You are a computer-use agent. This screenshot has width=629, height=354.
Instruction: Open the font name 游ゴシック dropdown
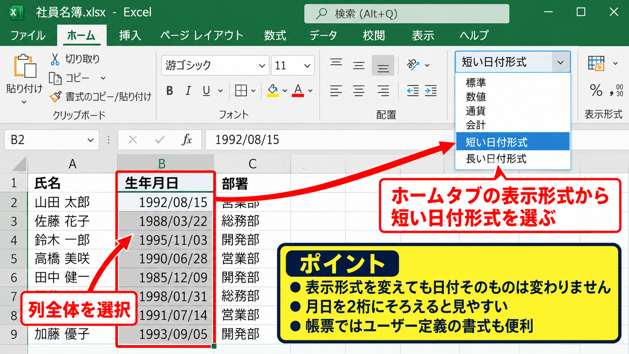tap(262, 66)
